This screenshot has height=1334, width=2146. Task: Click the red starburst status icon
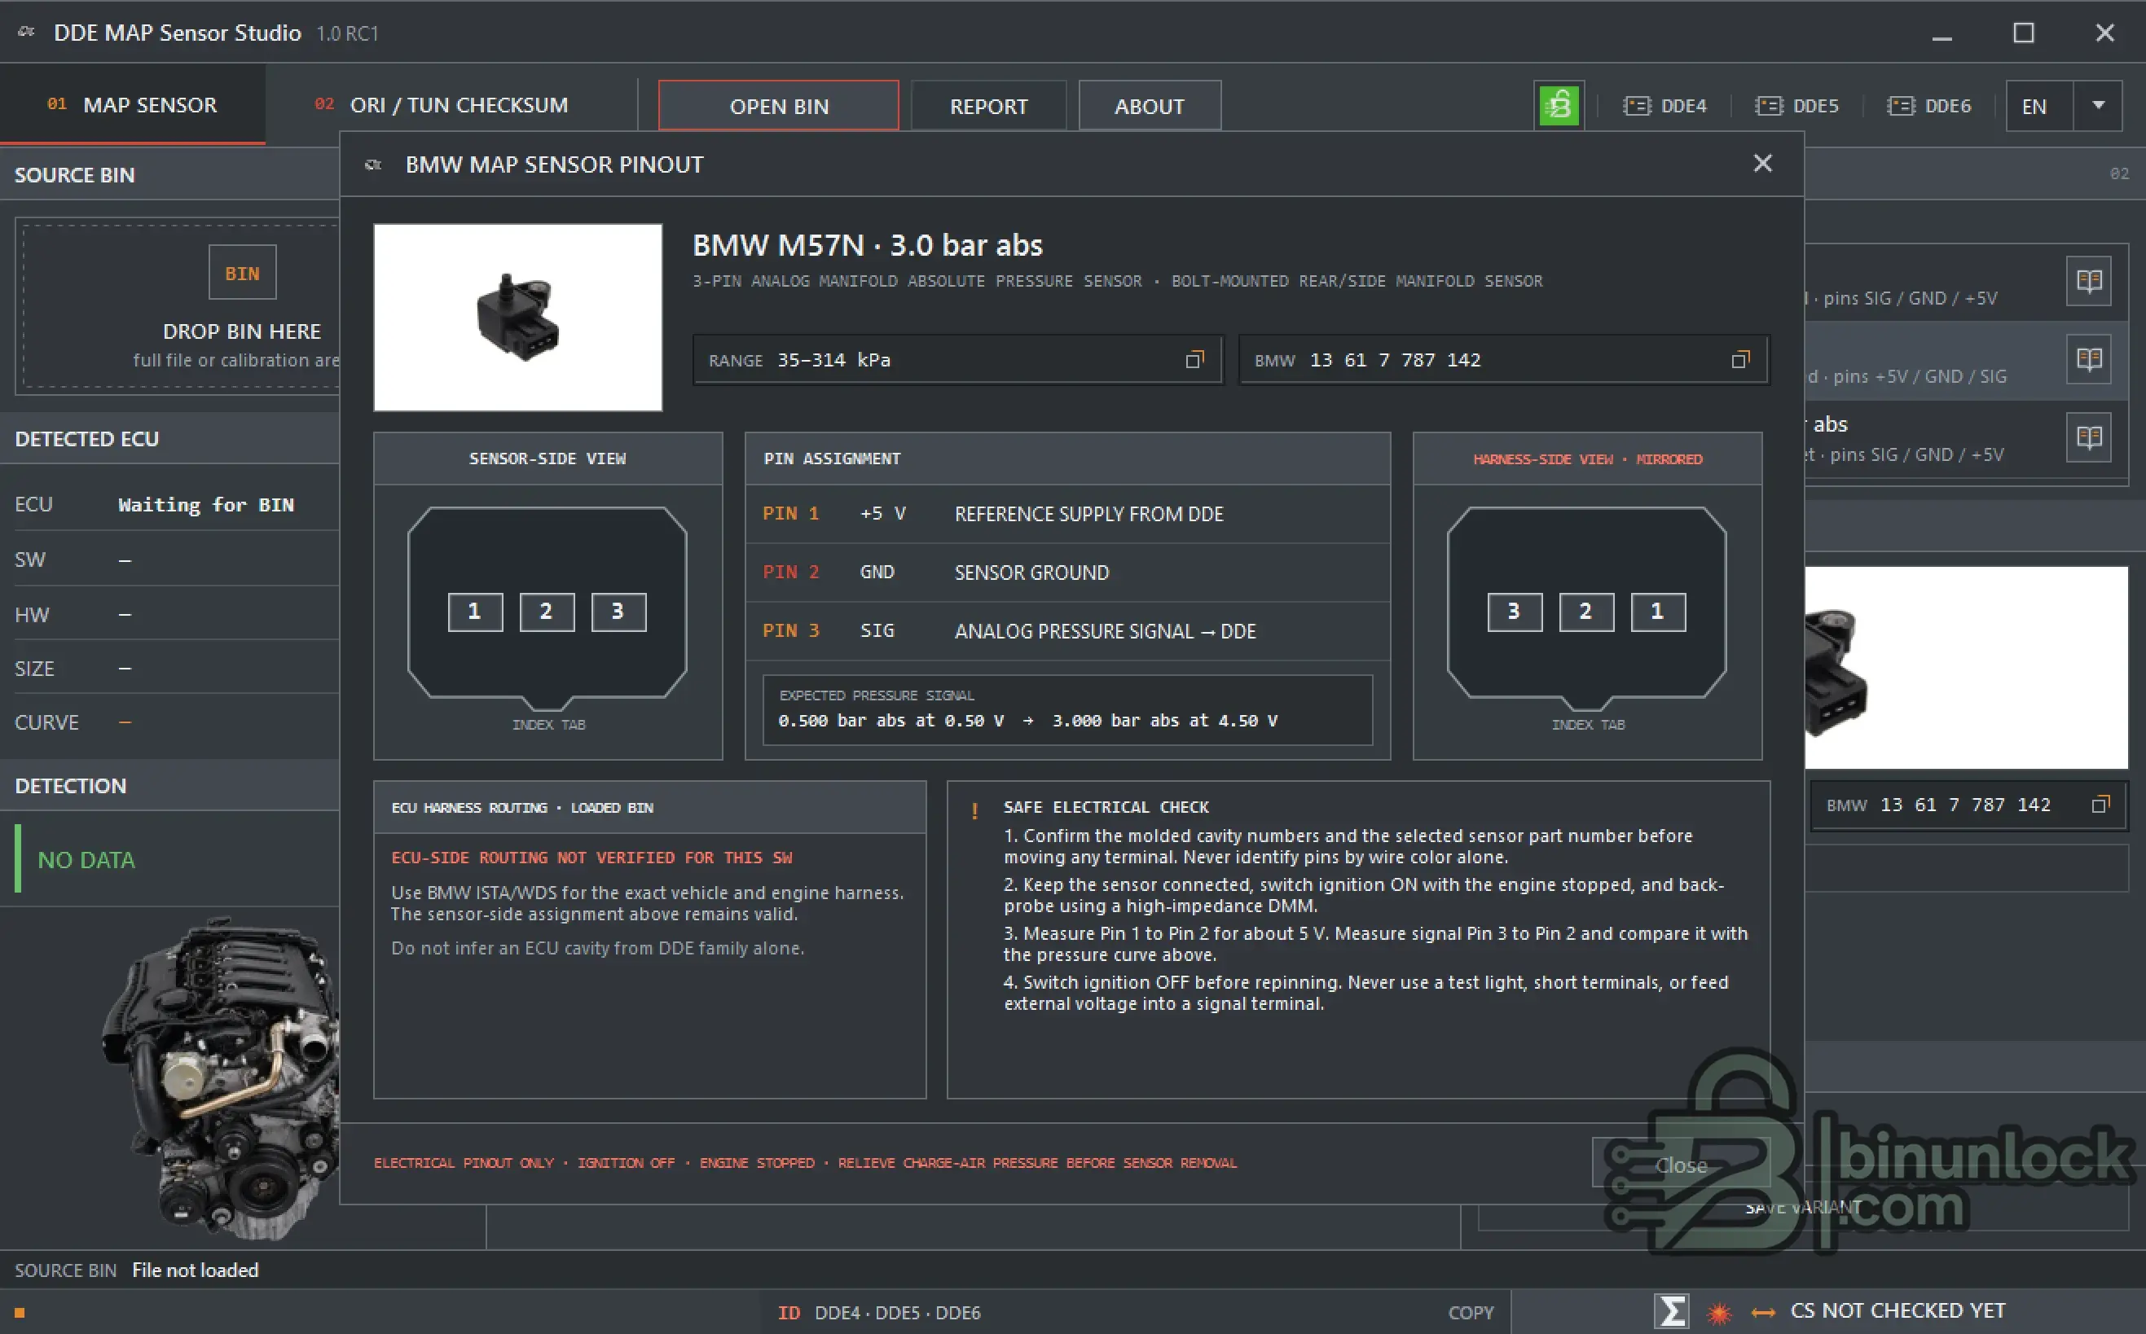tap(1718, 1313)
